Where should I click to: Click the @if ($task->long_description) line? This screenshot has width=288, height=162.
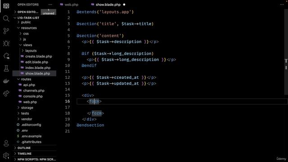[x=117, y=54]
